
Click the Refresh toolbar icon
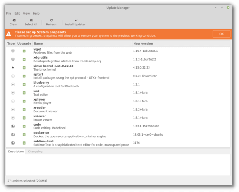(51, 20)
